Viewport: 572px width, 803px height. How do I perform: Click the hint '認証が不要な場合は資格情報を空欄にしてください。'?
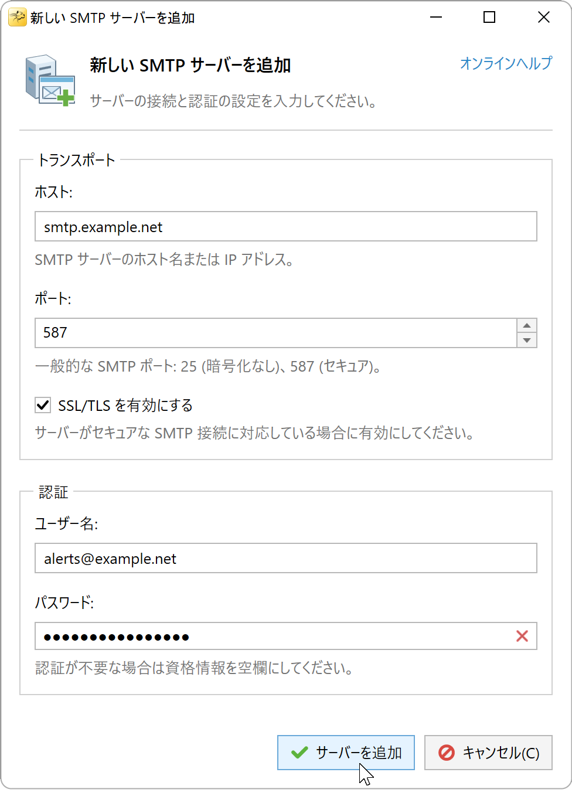(195, 668)
